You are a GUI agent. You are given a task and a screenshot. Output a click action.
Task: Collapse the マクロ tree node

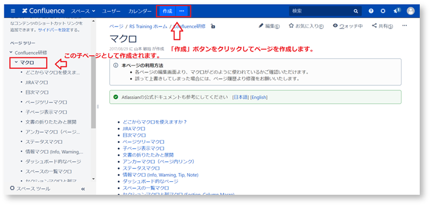16,63
